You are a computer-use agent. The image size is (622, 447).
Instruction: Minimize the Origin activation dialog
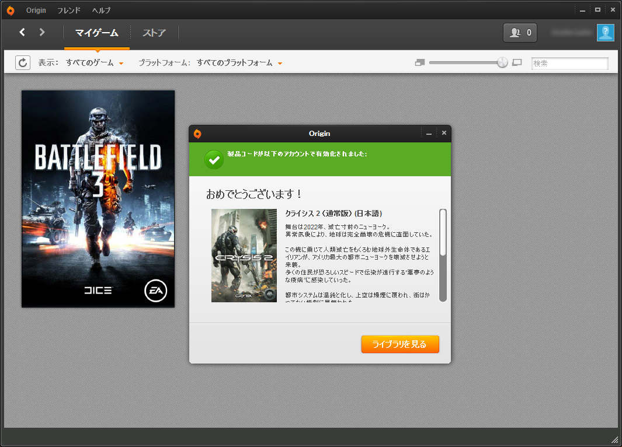(x=429, y=134)
